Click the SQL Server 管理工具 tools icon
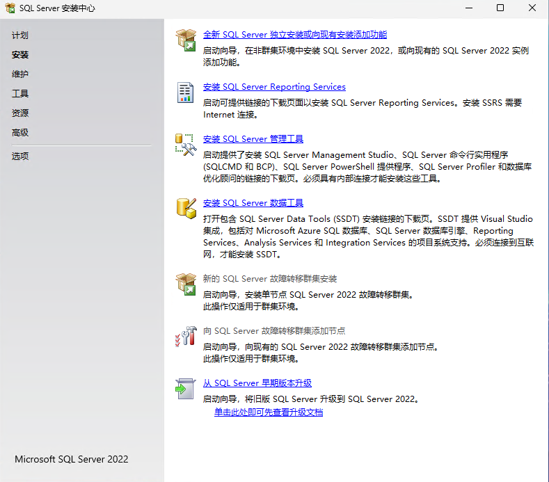 pyautogui.click(x=186, y=145)
